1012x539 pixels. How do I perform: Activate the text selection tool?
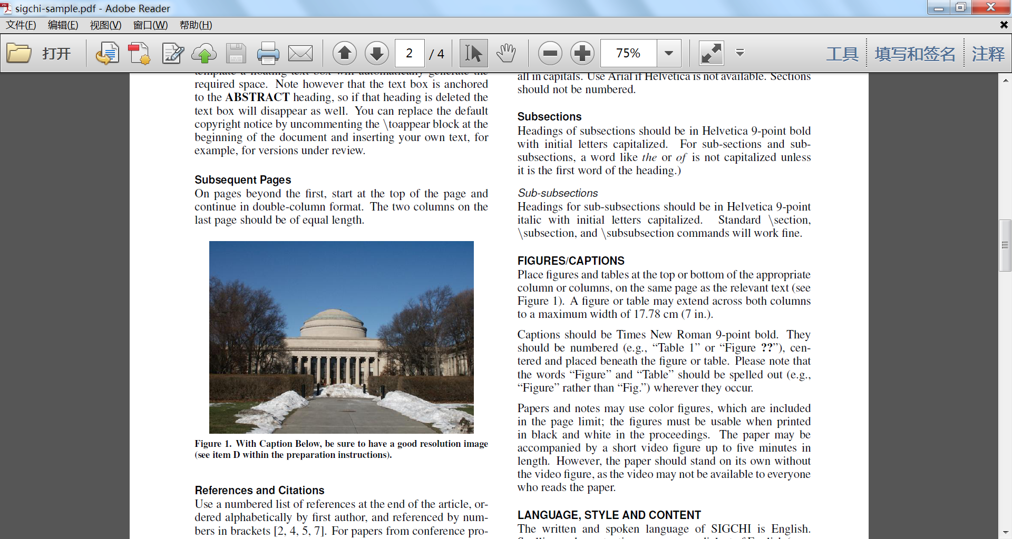pos(473,53)
